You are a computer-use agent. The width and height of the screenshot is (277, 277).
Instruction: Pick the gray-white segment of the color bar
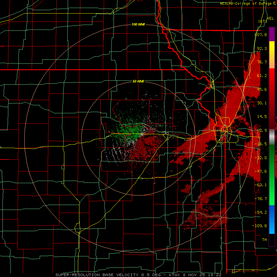(272, 136)
